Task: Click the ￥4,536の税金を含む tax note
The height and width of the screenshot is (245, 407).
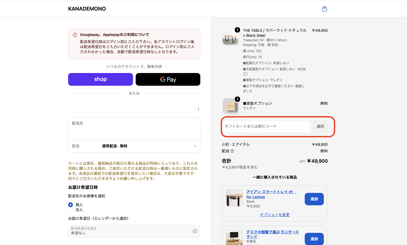Action: pyautogui.click(x=240, y=167)
